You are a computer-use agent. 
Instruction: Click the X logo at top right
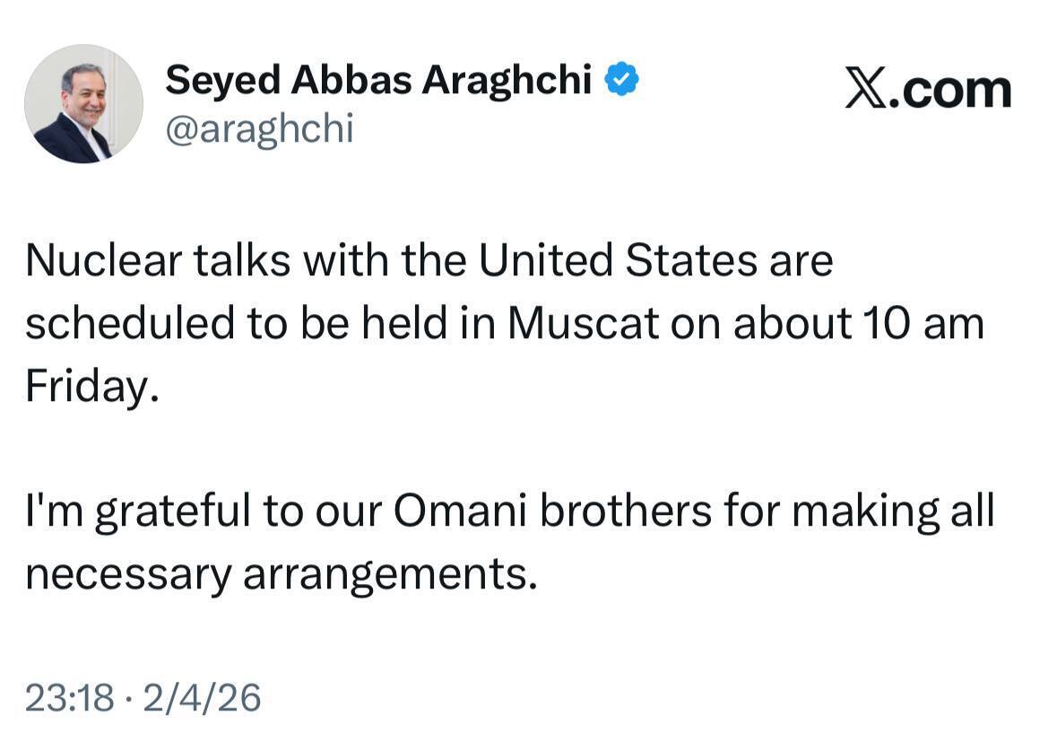click(865, 90)
